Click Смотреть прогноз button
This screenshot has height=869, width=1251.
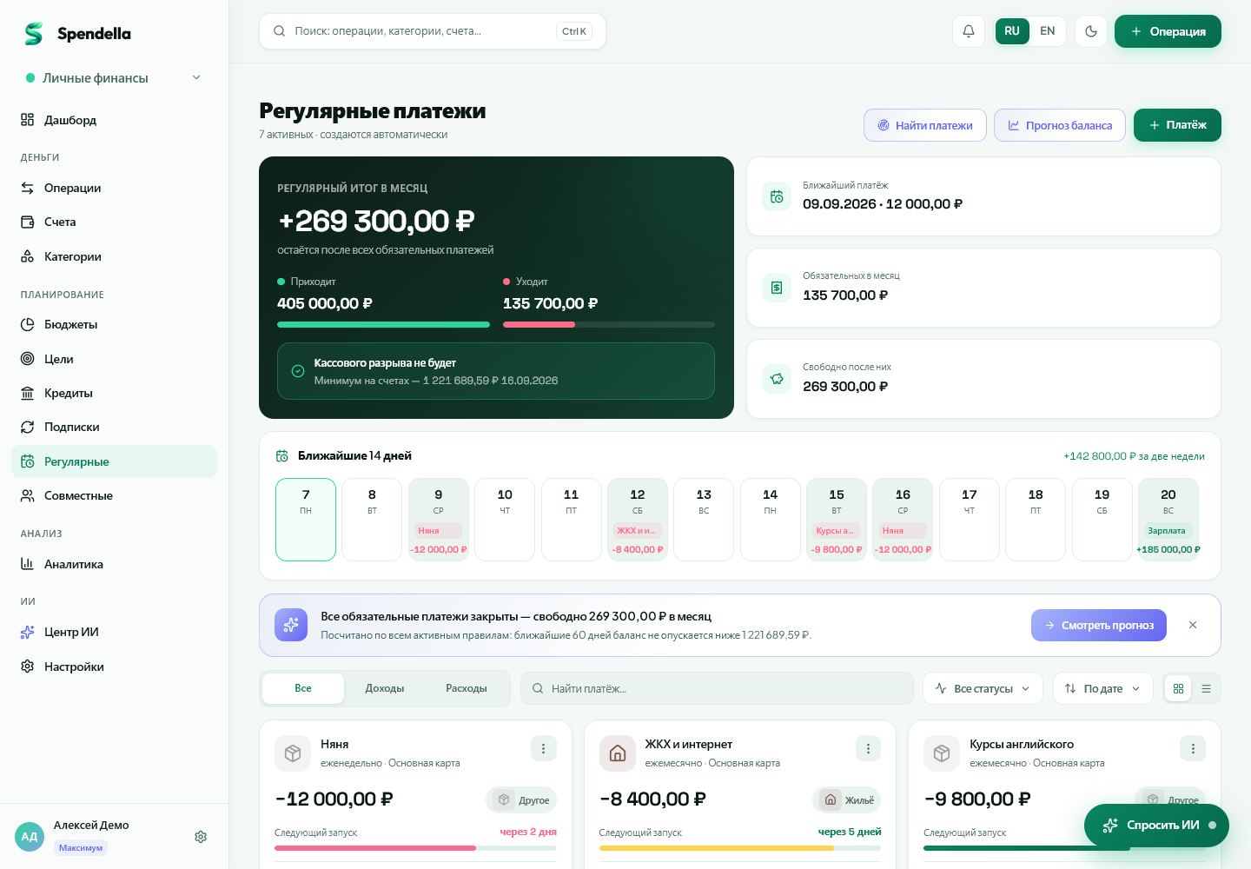pyautogui.click(x=1098, y=625)
